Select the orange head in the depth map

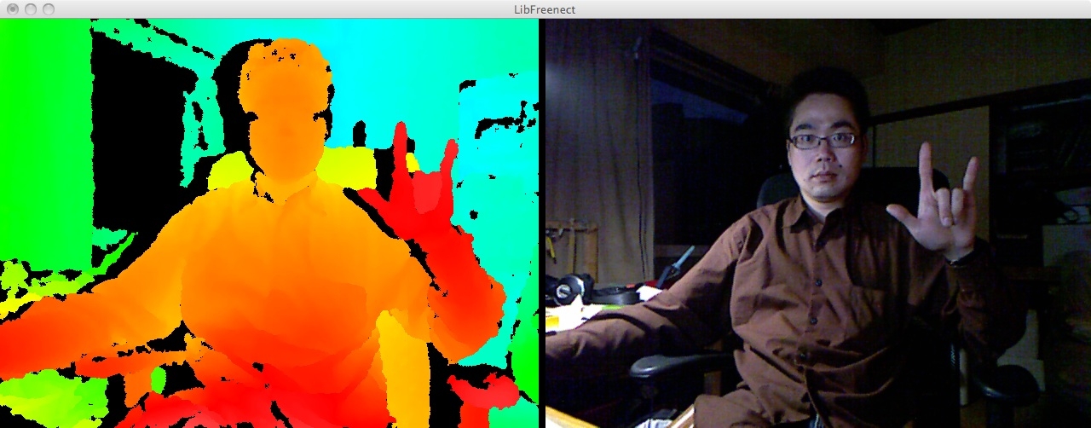286,111
